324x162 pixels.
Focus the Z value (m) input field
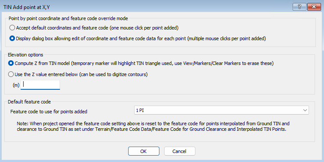40,85
